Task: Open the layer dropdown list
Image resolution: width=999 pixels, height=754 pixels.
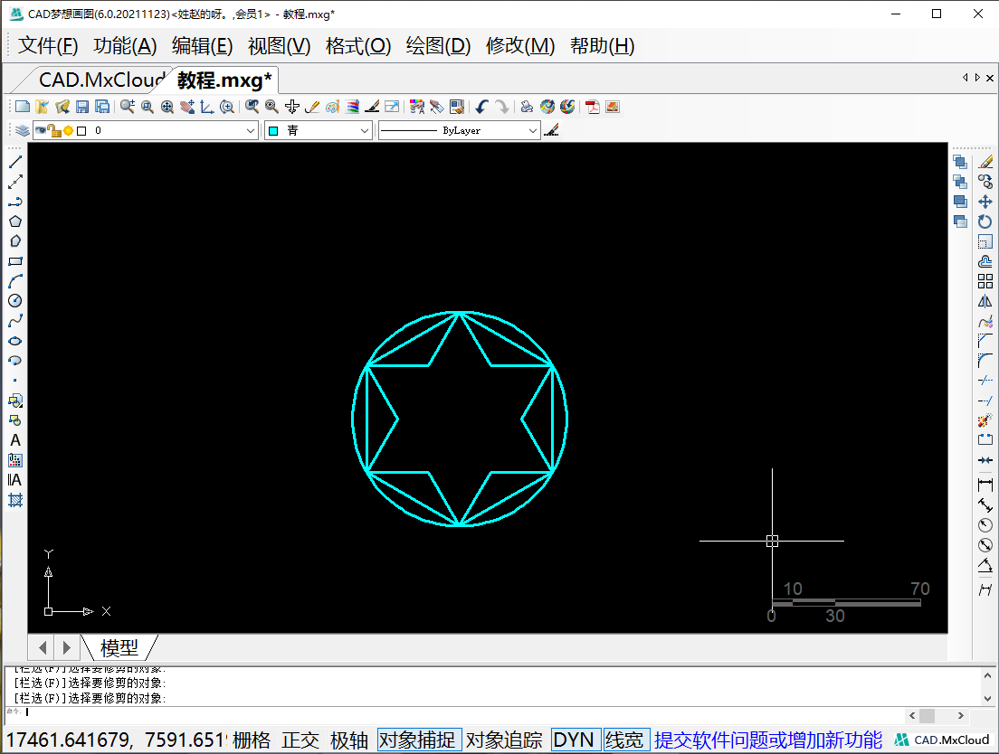Action: click(251, 130)
